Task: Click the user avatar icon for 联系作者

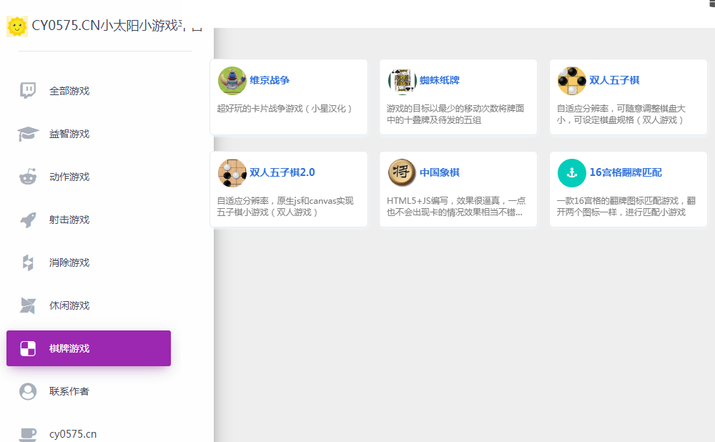Action: click(x=28, y=391)
